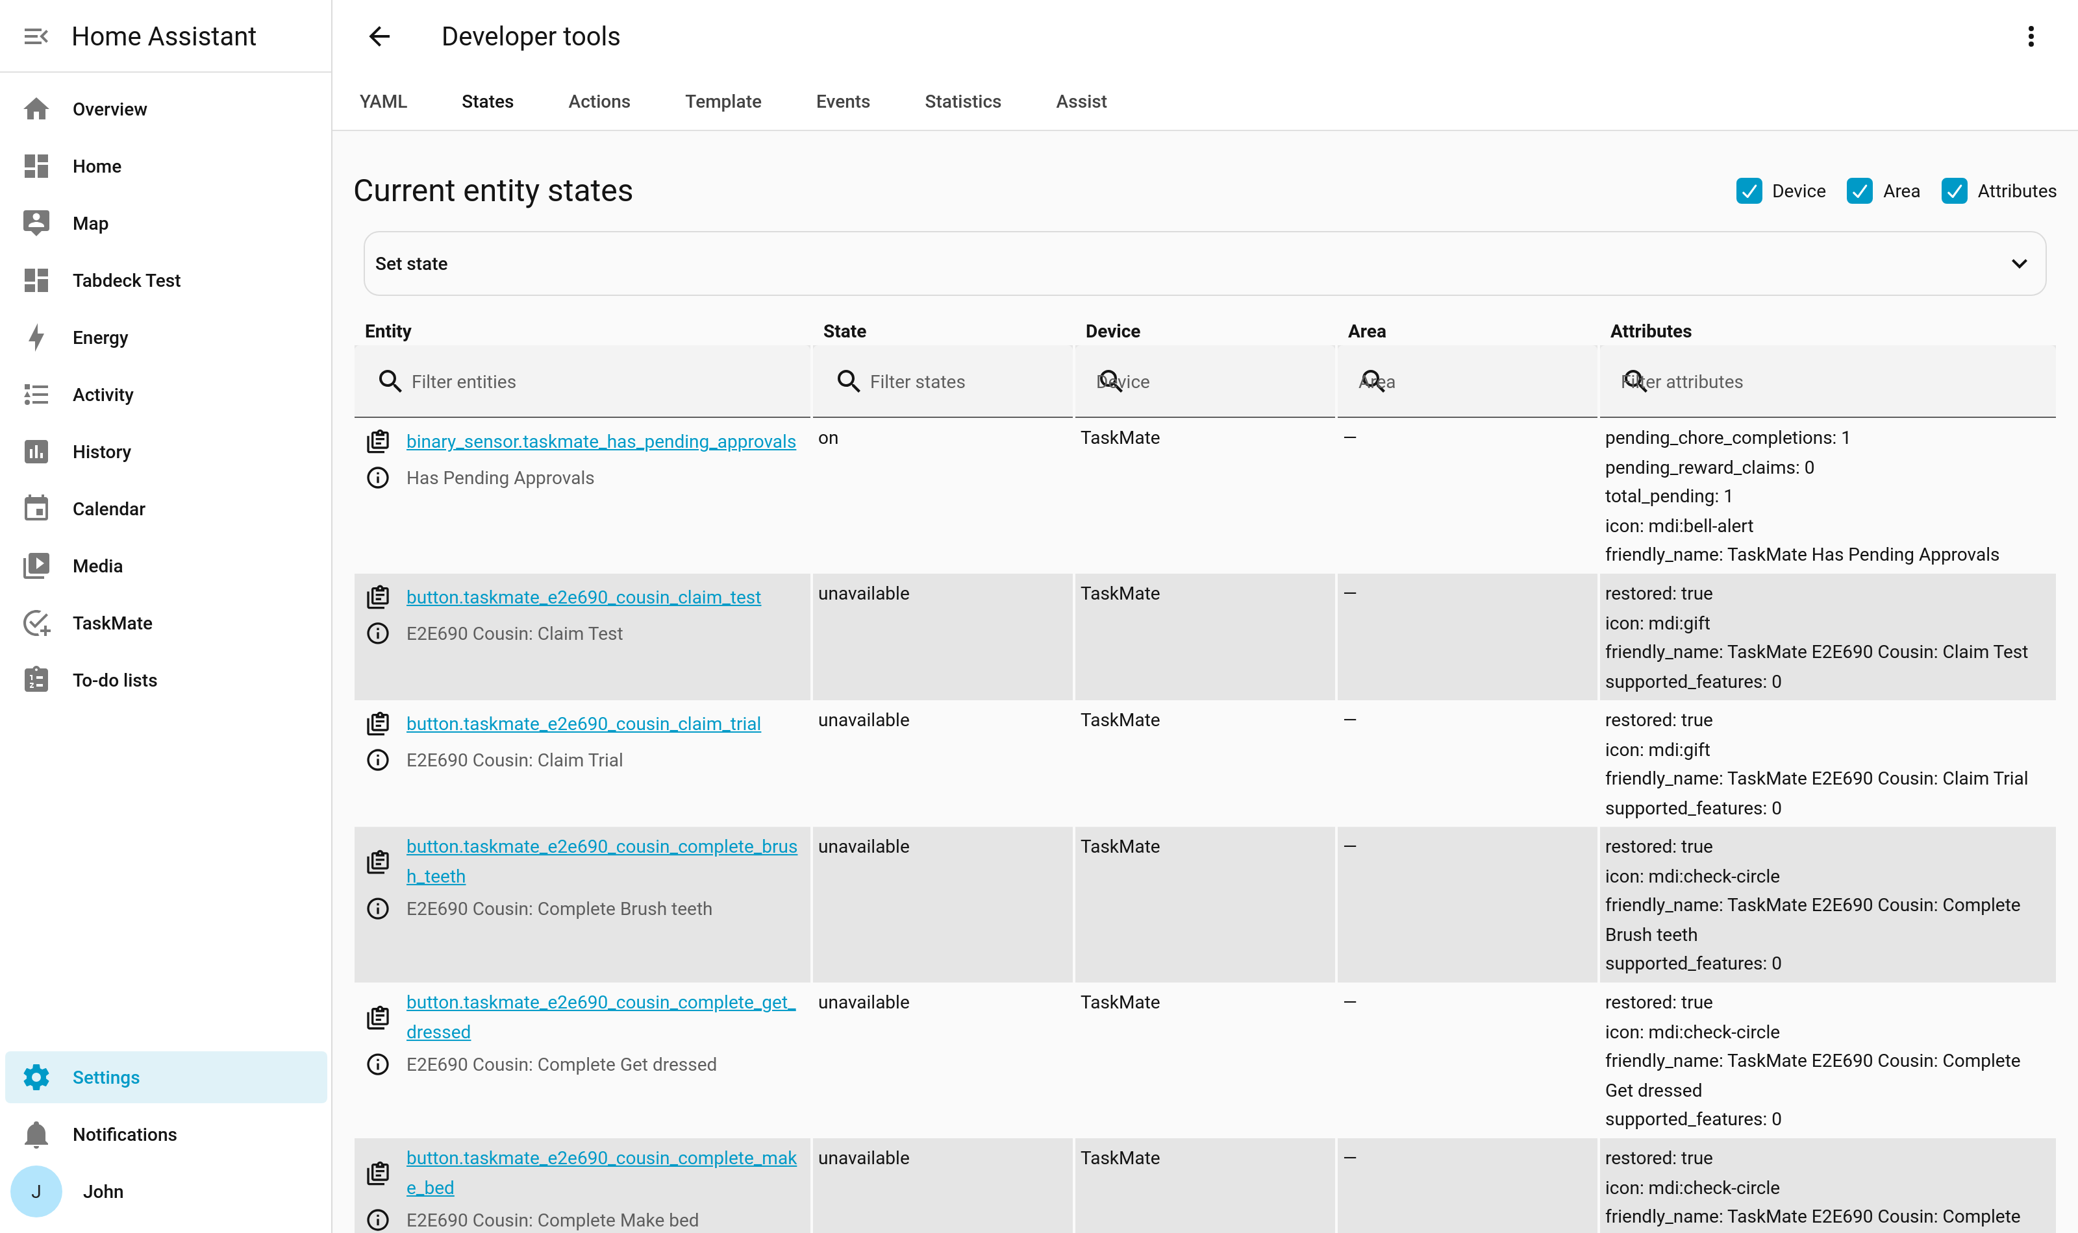Image resolution: width=2078 pixels, height=1233 pixels.
Task: Toggle the Attributes column checkbox
Action: click(1954, 191)
